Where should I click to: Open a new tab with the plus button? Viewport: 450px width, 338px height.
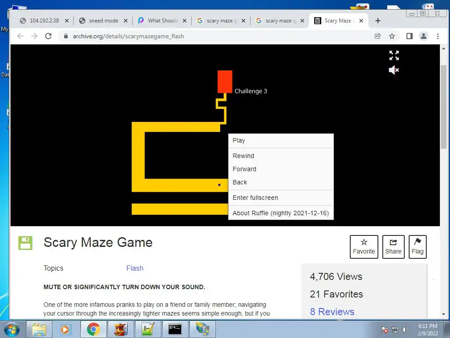(x=378, y=21)
